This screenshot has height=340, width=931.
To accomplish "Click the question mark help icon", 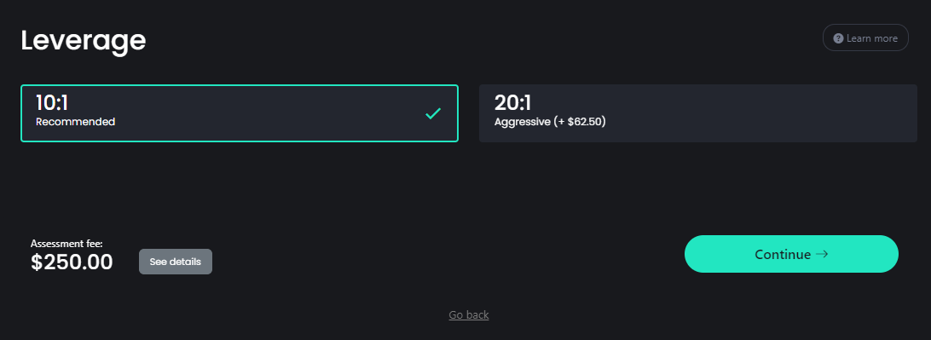I will 838,38.
